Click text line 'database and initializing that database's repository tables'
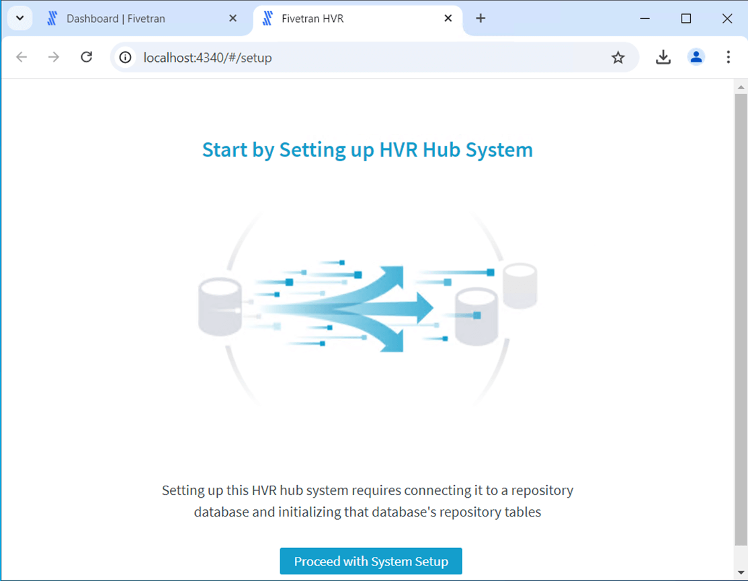 (368, 512)
